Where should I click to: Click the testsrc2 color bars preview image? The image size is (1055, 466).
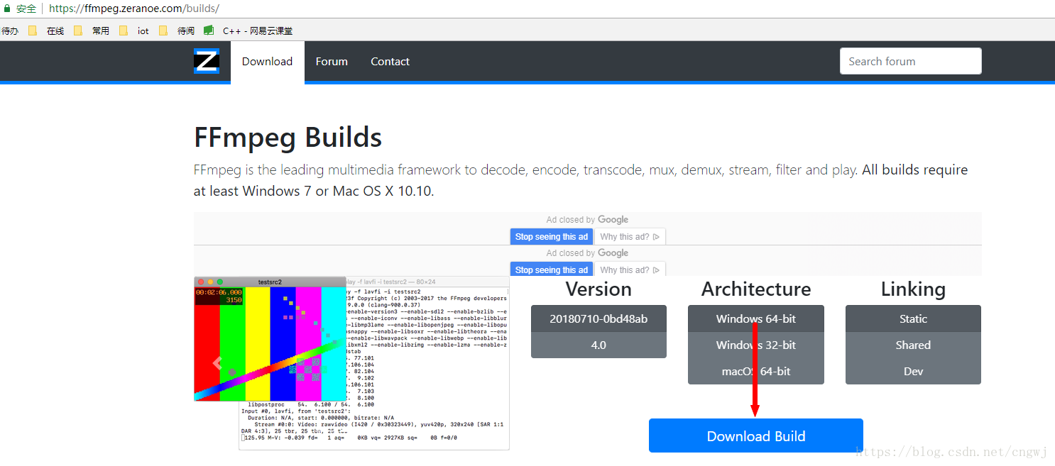click(270, 344)
